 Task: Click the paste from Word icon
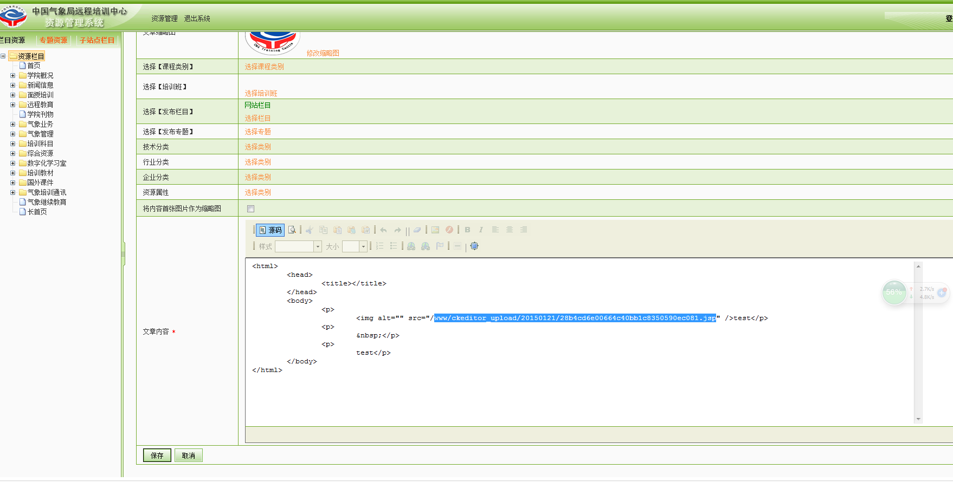[366, 230]
